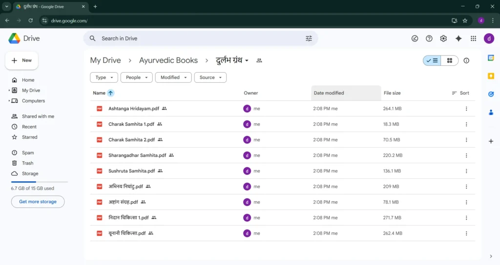
Task: Open the Gemini sparkle icon
Action: click(x=458, y=38)
